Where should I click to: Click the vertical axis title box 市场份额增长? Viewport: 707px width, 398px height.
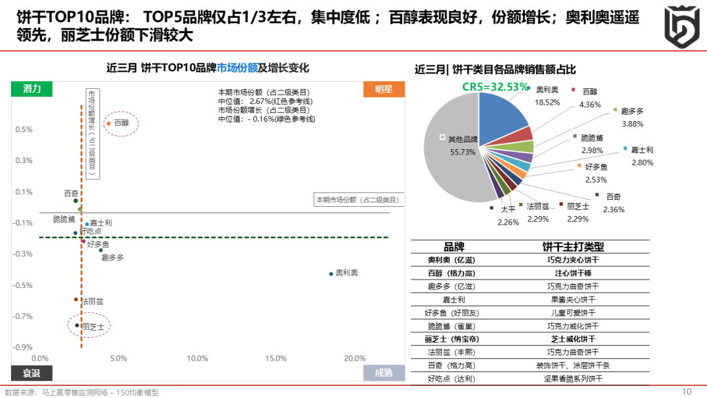point(92,134)
